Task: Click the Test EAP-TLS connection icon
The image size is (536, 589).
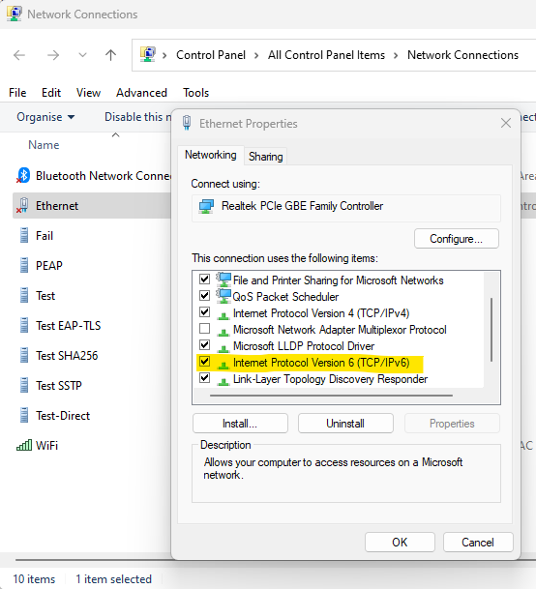Action: [x=23, y=325]
